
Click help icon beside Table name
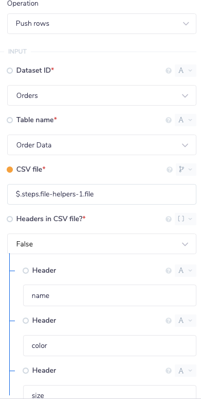pos(169,120)
